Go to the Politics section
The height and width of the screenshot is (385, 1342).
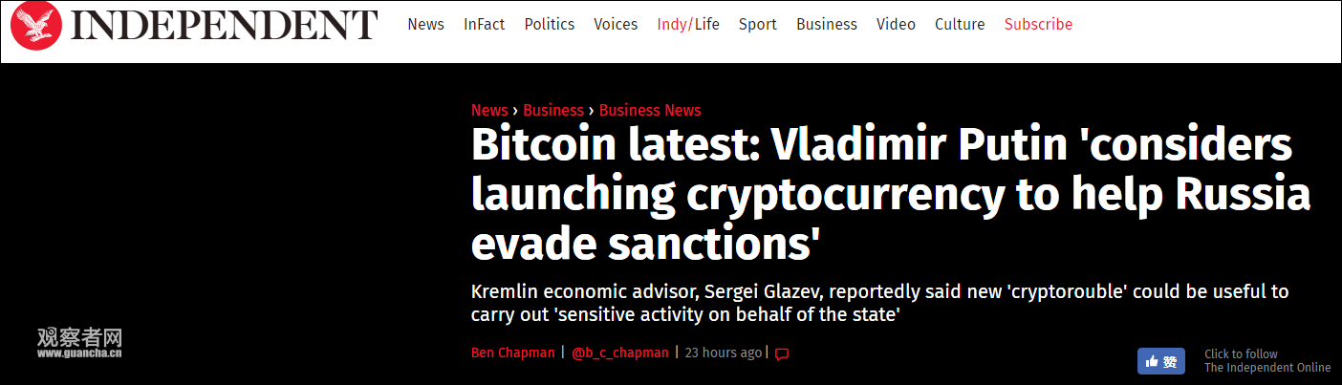tap(550, 24)
